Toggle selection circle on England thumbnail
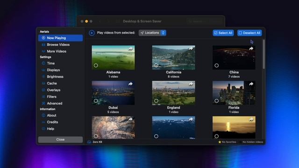Screen dimensions: 299x168 point(156,101)
